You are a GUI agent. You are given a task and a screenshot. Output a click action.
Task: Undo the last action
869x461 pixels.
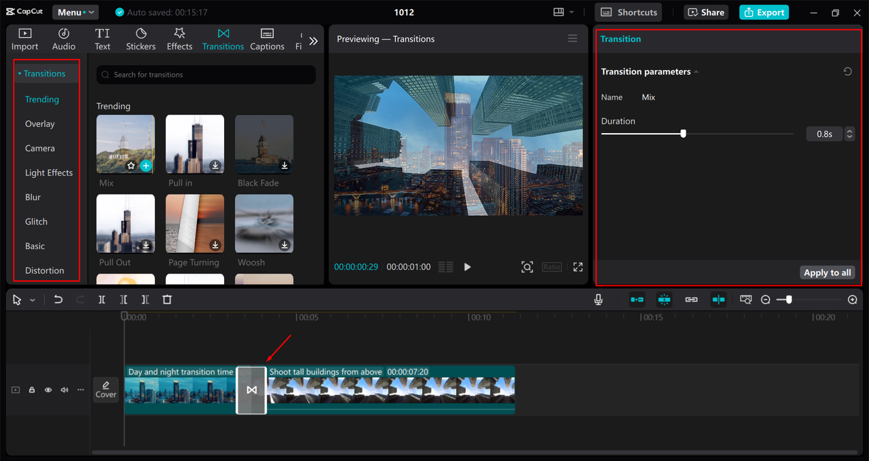point(58,299)
